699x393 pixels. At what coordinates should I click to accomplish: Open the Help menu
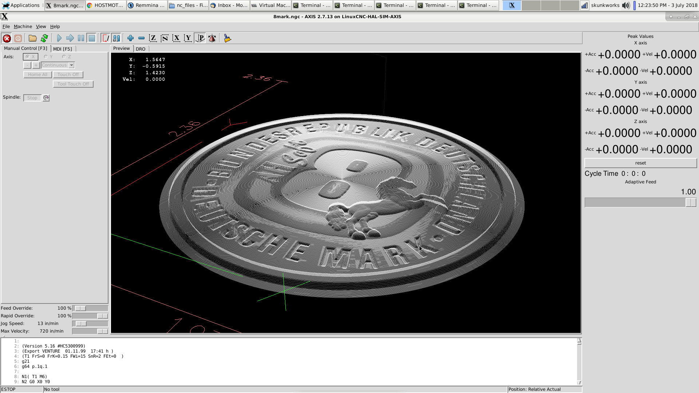[55, 27]
